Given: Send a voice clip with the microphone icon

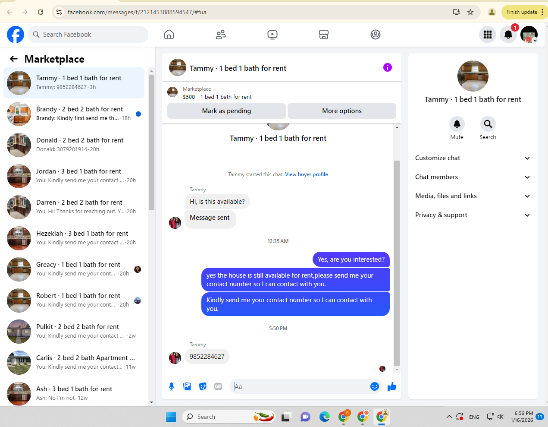Looking at the screenshot, I should point(172,386).
